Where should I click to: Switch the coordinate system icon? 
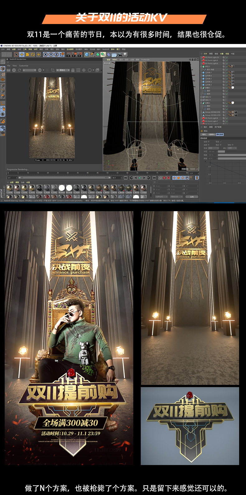pyautogui.click(x=62, y=54)
